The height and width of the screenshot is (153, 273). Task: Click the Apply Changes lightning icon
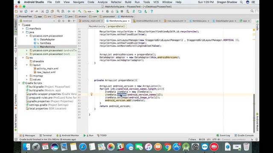[x=102, y=11]
